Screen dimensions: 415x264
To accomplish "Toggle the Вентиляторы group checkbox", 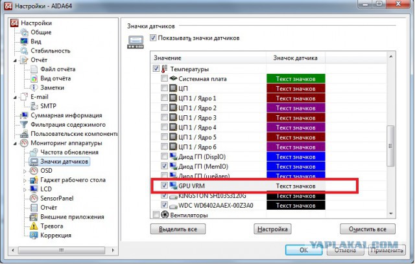I will (156, 214).
